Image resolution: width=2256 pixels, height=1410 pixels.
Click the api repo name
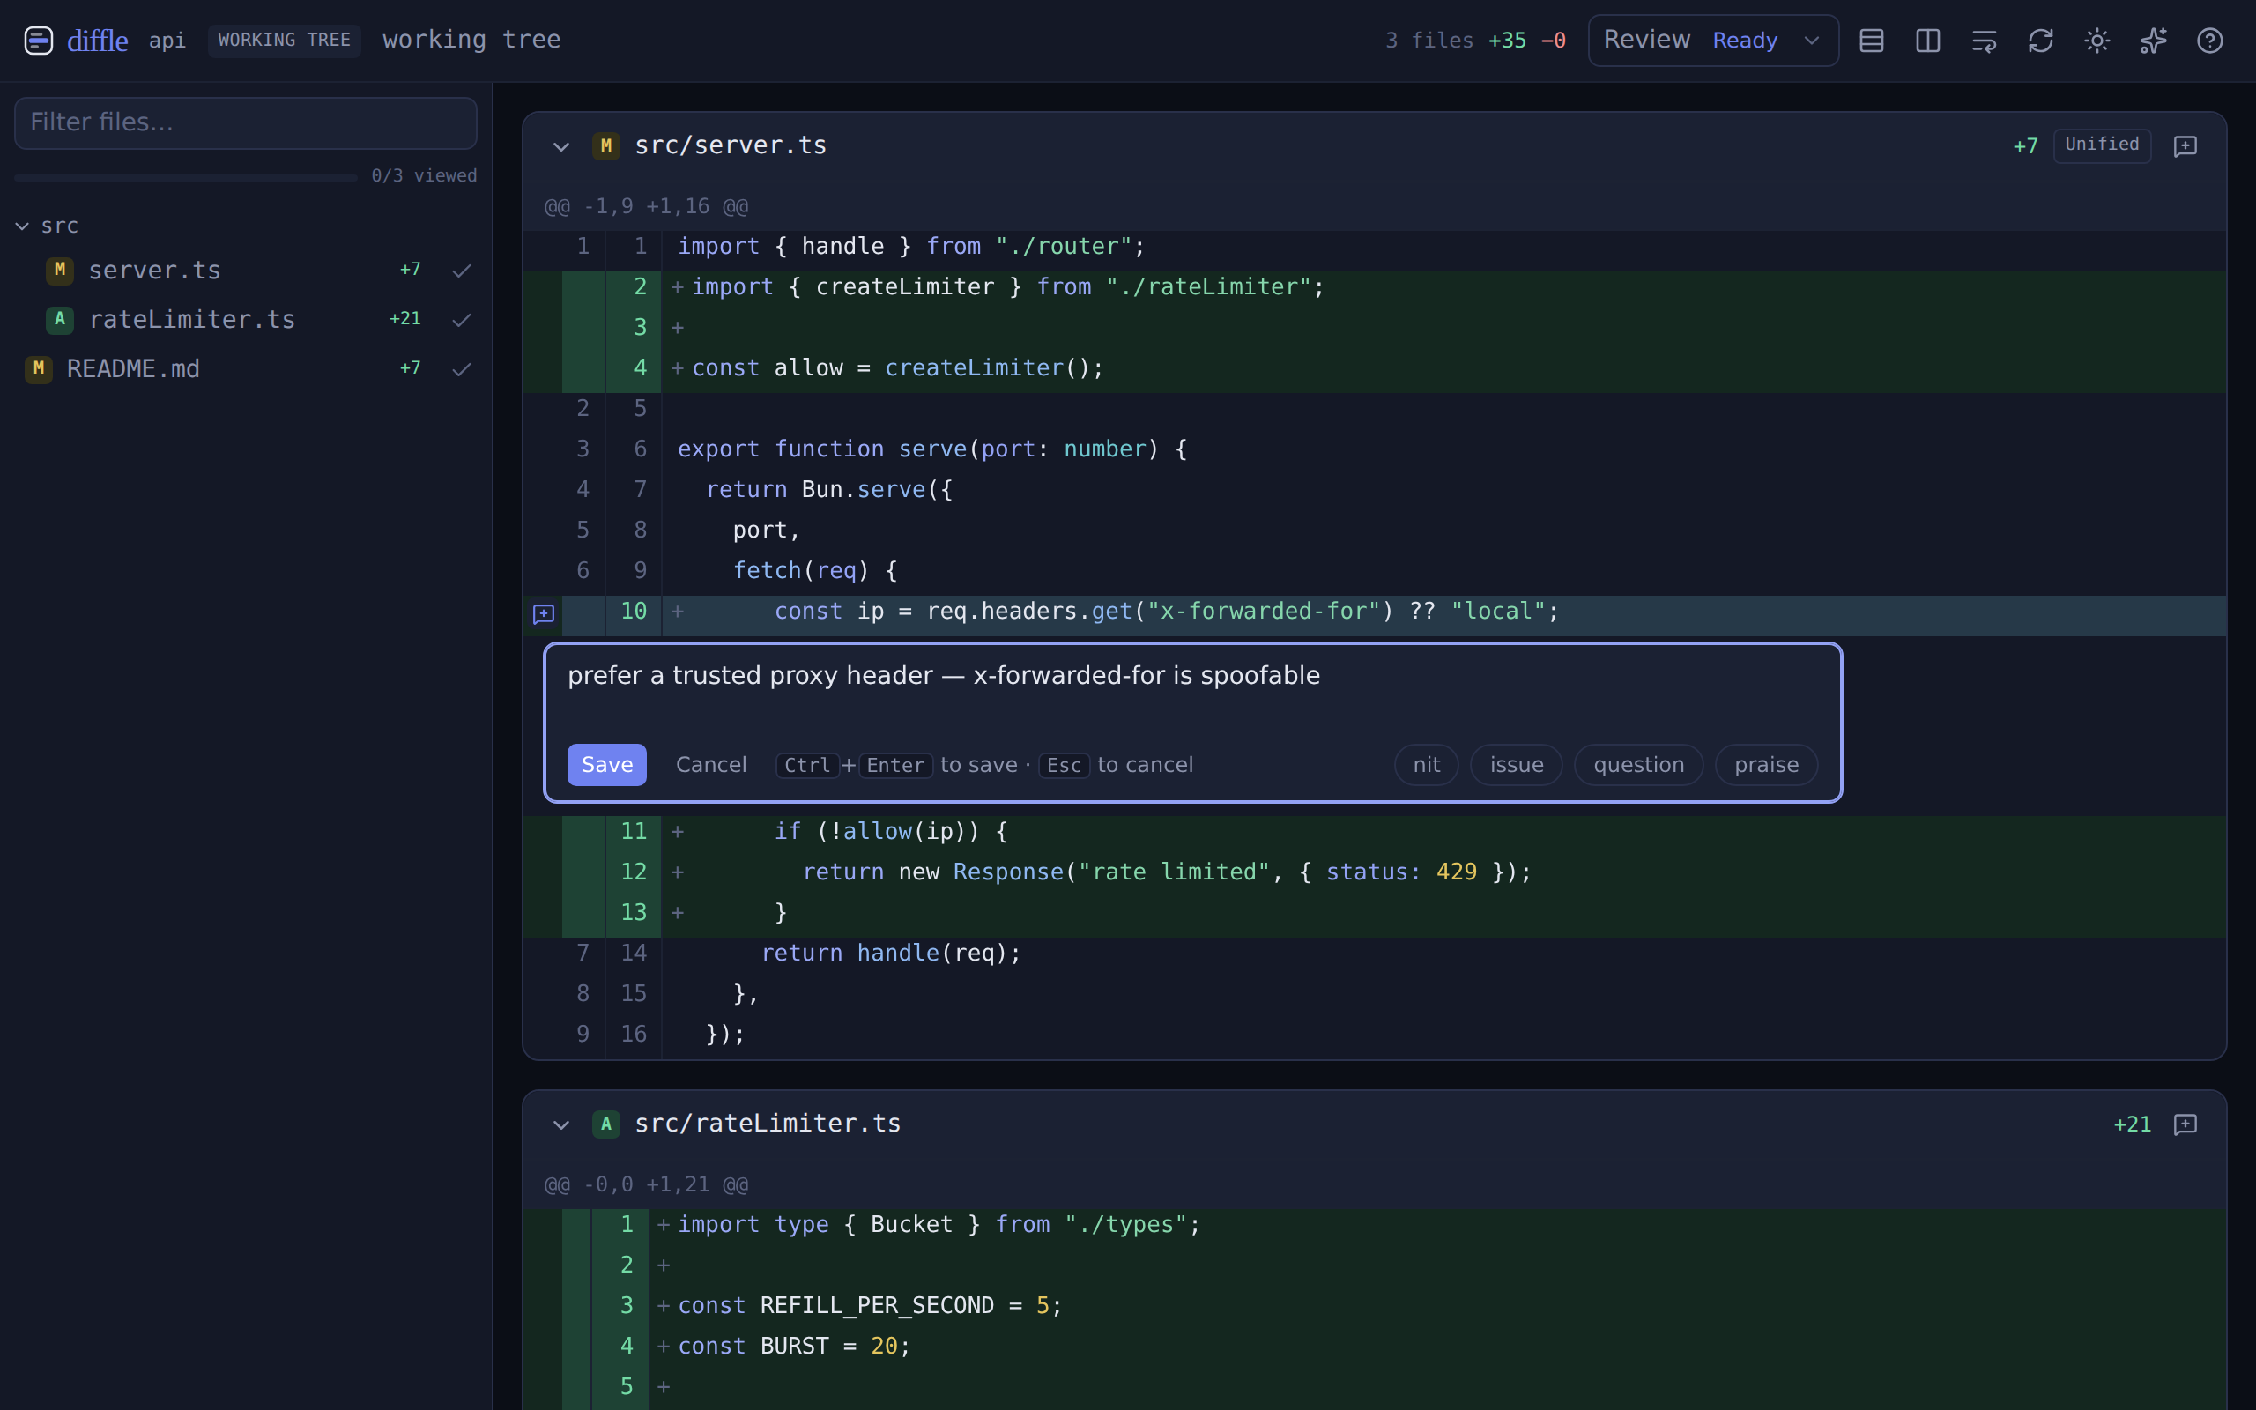tap(167, 41)
